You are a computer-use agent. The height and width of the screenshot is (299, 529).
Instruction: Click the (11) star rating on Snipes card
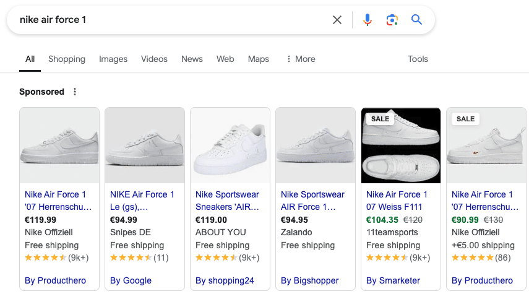[x=139, y=258]
